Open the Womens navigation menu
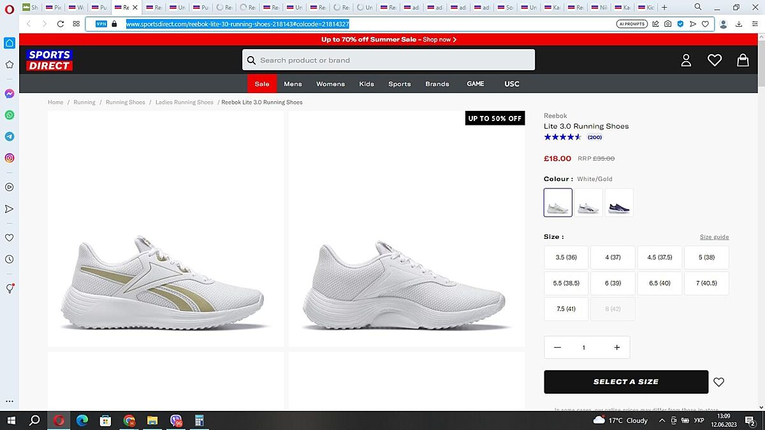 pyautogui.click(x=330, y=84)
